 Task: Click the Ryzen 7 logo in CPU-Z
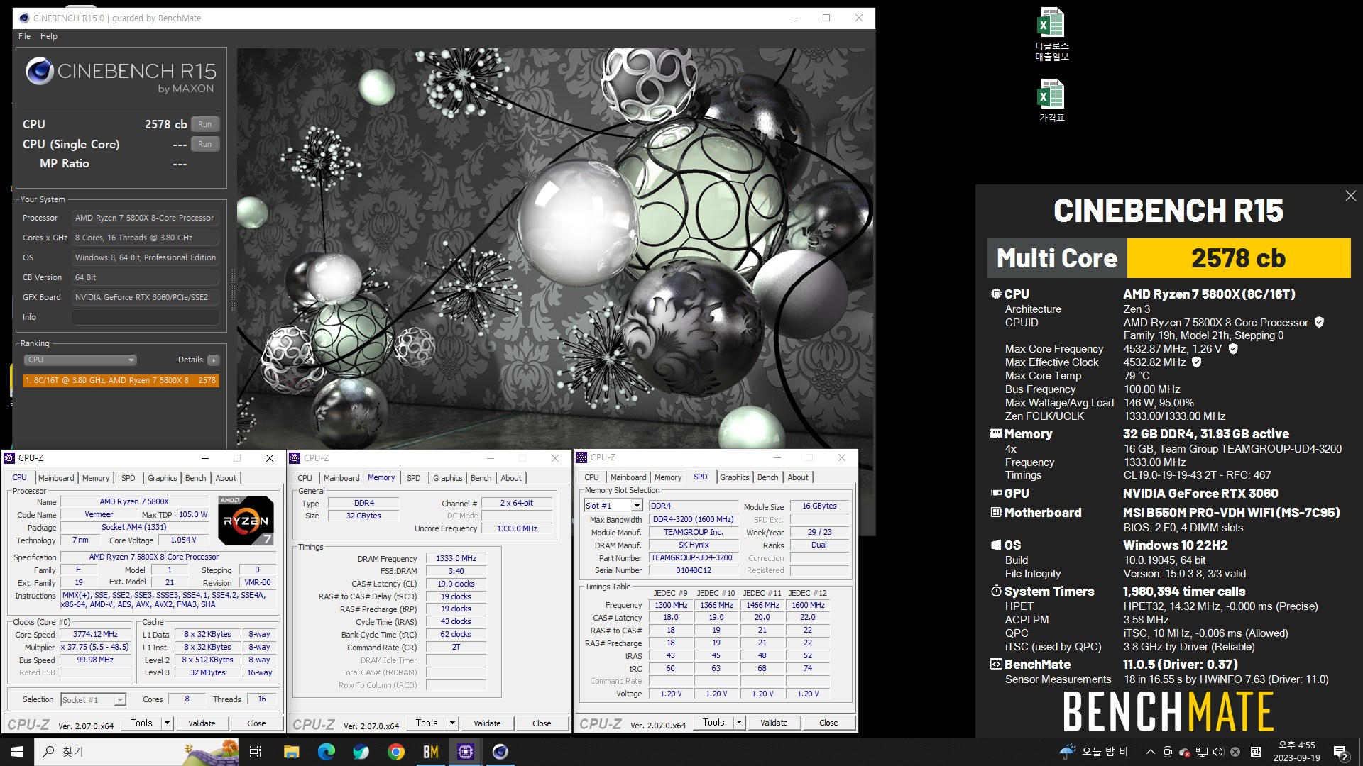point(246,520)
